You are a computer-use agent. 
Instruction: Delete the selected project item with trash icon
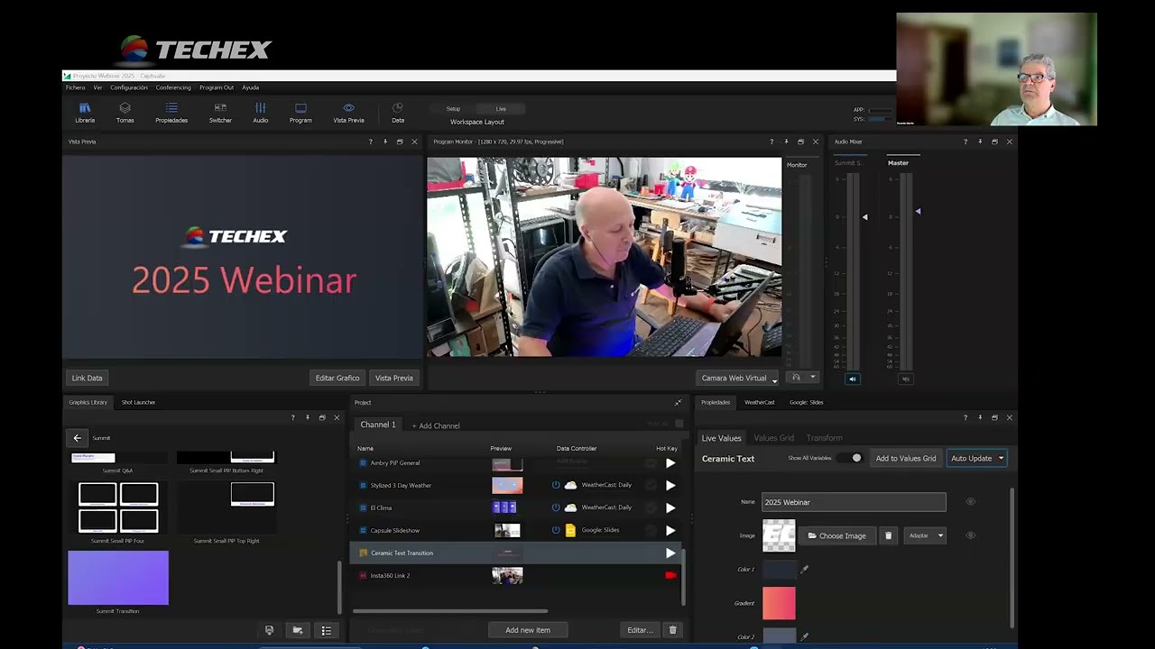click(672, 630)
